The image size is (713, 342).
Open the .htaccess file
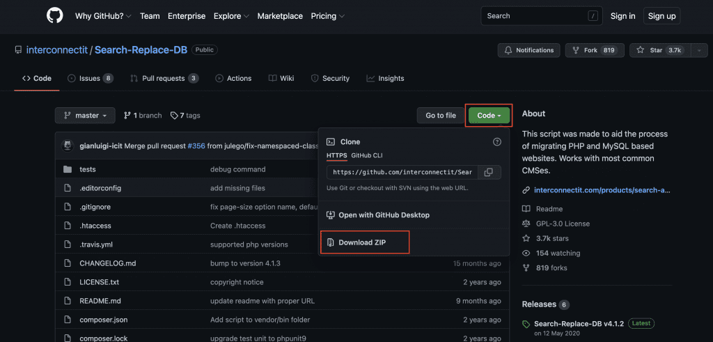tap(95, 226)
